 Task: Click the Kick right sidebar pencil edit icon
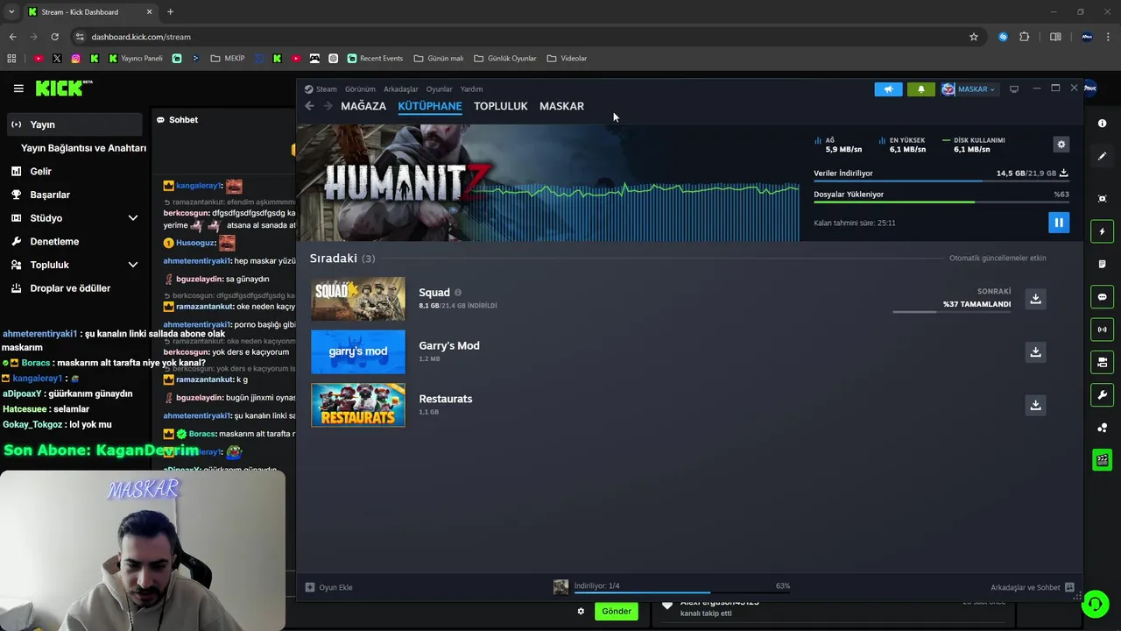[x=1103, y=156]
